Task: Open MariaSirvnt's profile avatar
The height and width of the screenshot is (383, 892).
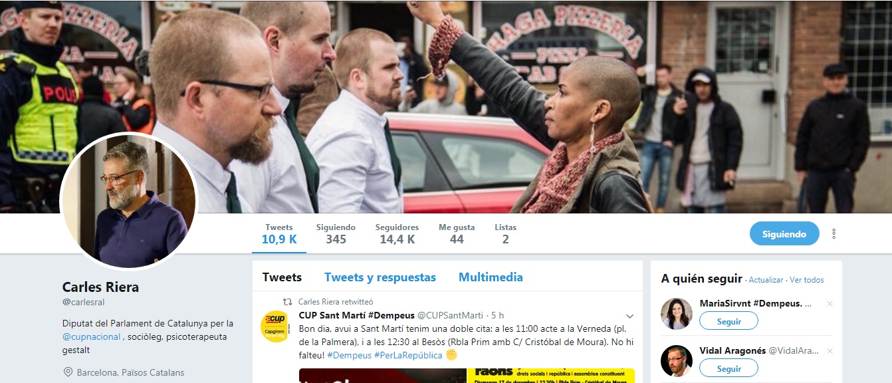Action: [677, 314]
